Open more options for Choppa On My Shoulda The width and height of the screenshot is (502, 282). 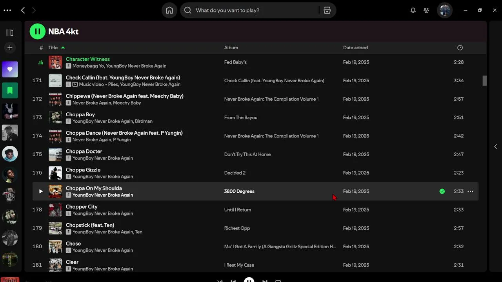pos(470,192)
